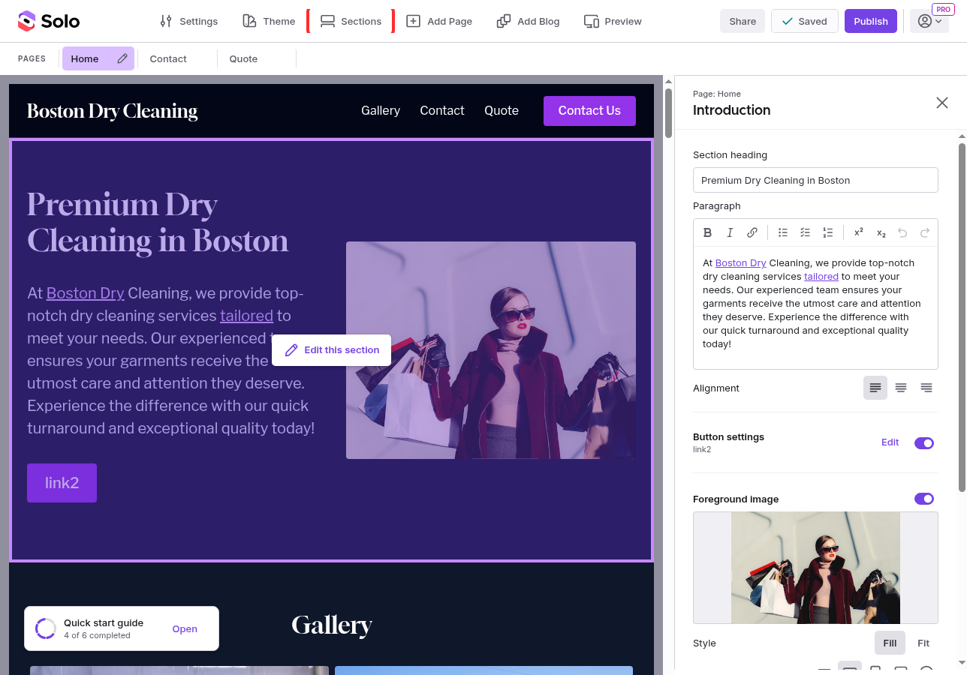
Task: Apply bulleted list formatting
Action: click(x=783, y=232)
